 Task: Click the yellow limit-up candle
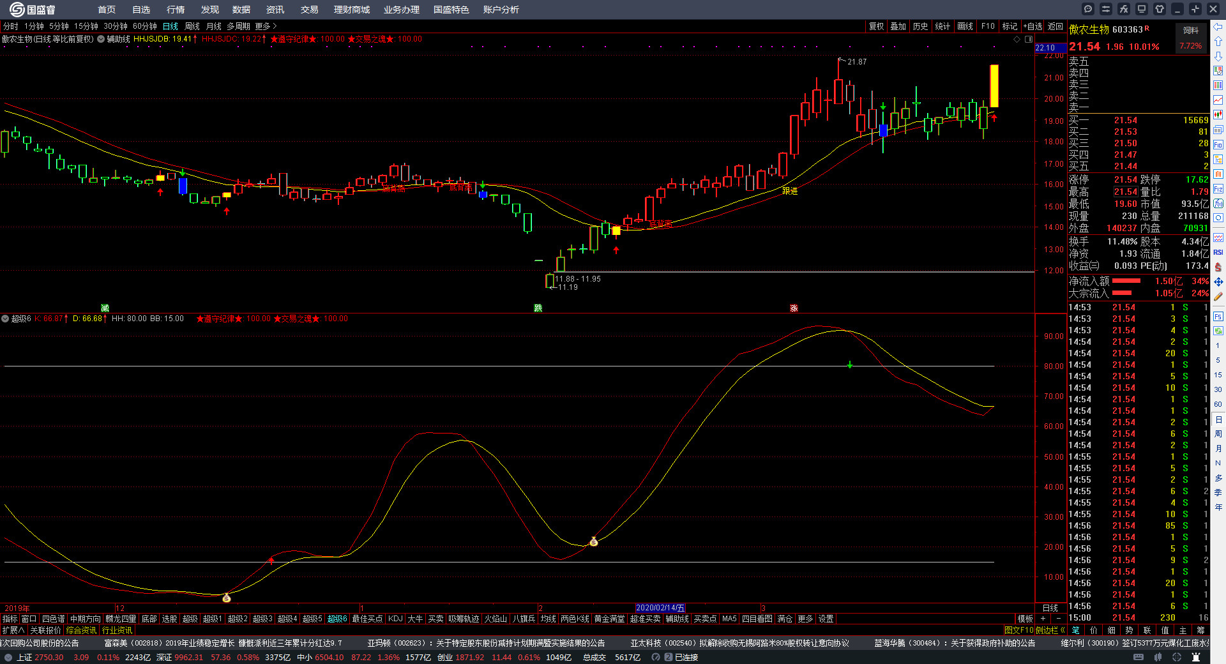(x=994, y=86)
